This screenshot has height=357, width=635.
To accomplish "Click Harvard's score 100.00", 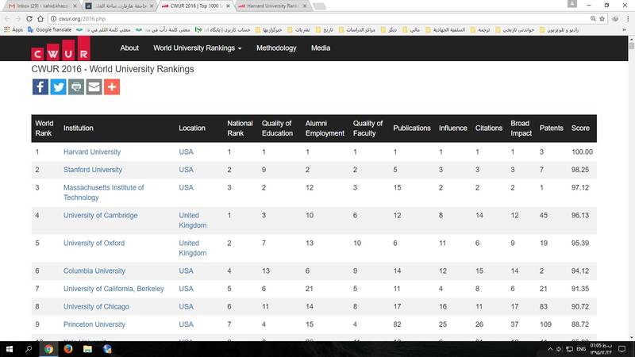I will [x=582, y=152].
